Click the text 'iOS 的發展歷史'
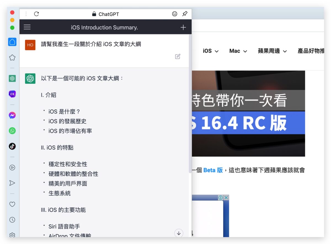Image resolution: width=331 pixels, height=244 pixels. coord(68,121)
